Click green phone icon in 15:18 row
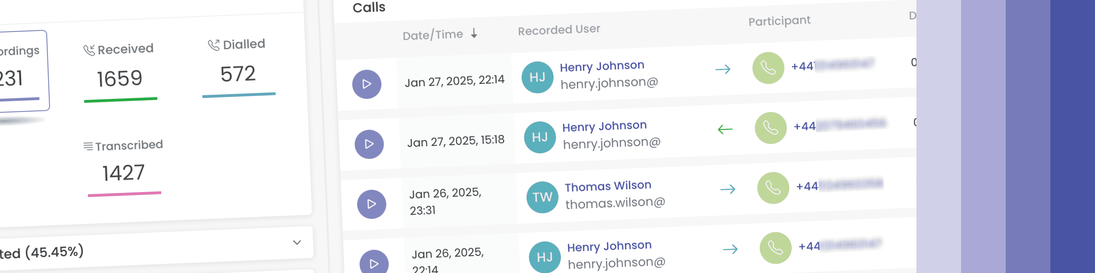Image resolution: width=1095 pixels, height=273 pixels. click(771, 128)
